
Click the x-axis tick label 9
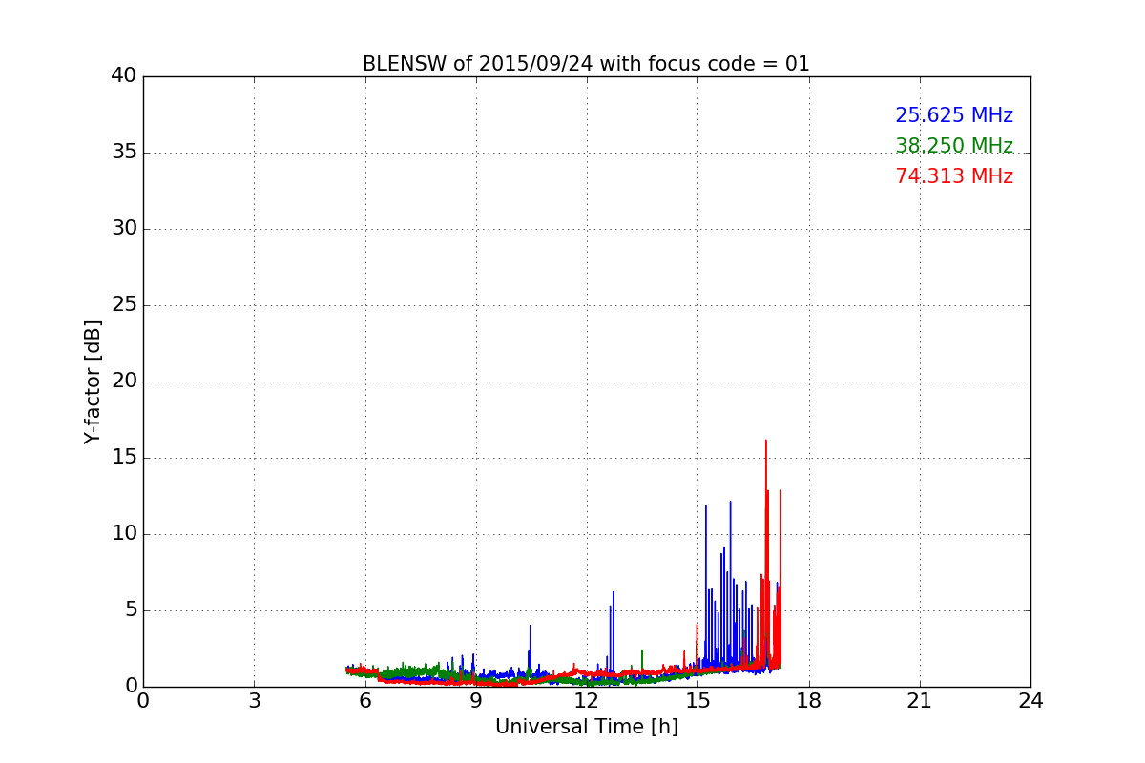pos(476,701)
